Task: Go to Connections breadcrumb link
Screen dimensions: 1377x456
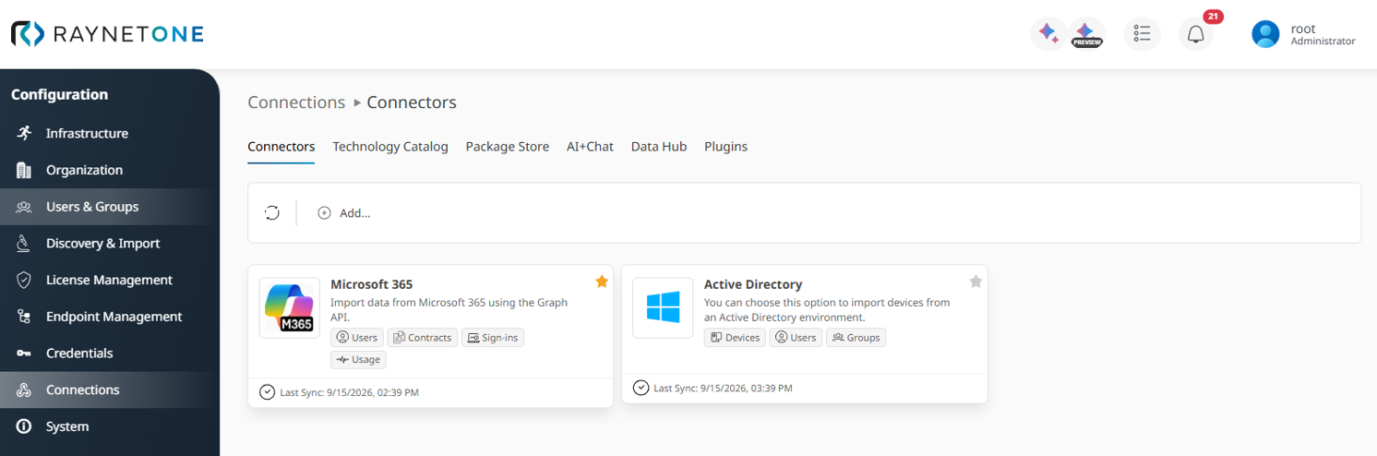Action: pos(296,102)
